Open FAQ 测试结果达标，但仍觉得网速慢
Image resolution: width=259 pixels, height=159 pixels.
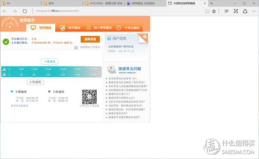click(126, 109)
